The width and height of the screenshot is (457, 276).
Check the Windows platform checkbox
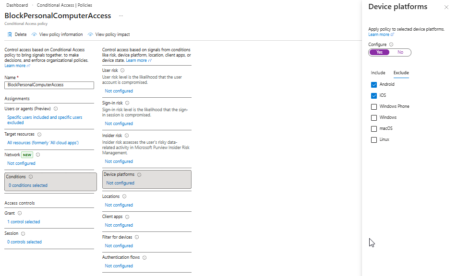coord(374,117)
